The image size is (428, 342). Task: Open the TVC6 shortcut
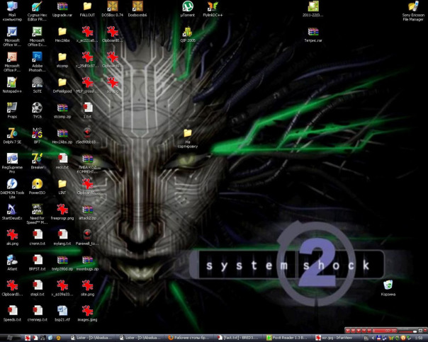click(37, 110)
